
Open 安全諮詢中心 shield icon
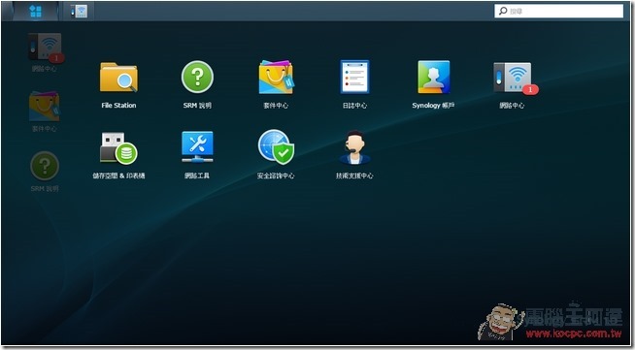coord(276,147)
